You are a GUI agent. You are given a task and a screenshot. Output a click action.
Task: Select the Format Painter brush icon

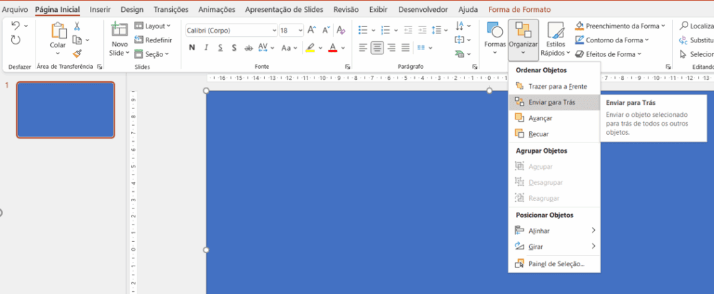(x=77, y=54)
